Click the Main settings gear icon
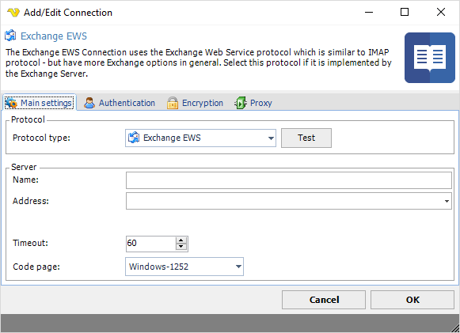Viewport: 460px width, 333px height. pos(11,103)
